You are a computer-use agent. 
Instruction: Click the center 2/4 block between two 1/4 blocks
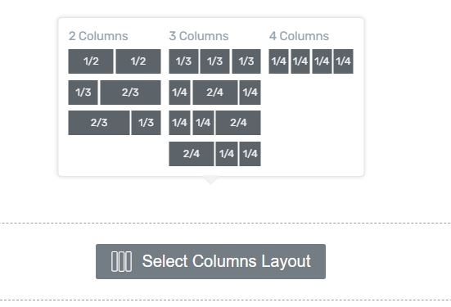tap(215, 93)
